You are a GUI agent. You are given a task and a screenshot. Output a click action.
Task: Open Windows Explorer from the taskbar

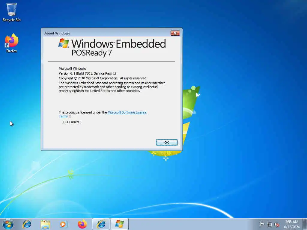pyautogui.click(x=46, y=224)
